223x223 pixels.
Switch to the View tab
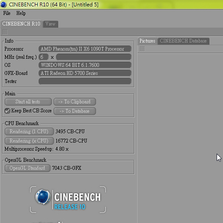[51, 24]
